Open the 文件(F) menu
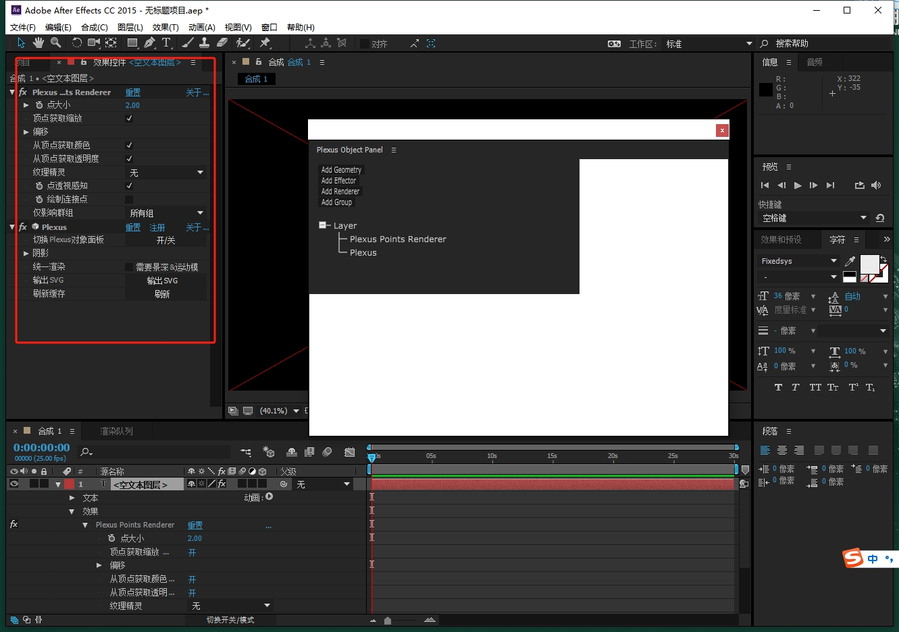Image resolution: width=899 pixels, height=632 pixels. [x=22, y=27]
